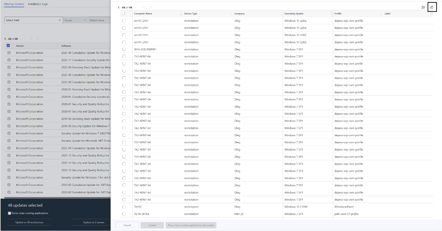Open the Select field dropdown
This screenshot has width=442, height=231.
click(x=34, y=20)
